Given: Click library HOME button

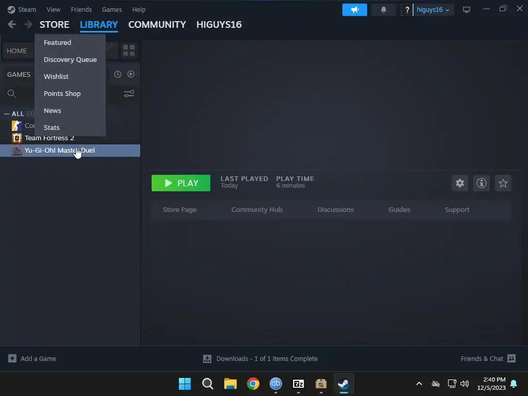Looking at the screenshot, I should tap(17, 51).
